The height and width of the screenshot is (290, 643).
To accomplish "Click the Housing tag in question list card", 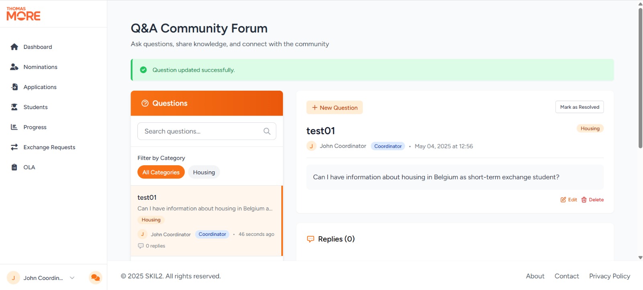I will point(151,220).
